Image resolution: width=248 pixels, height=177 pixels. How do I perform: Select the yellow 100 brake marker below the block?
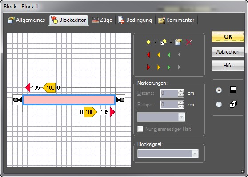(90, 112)
